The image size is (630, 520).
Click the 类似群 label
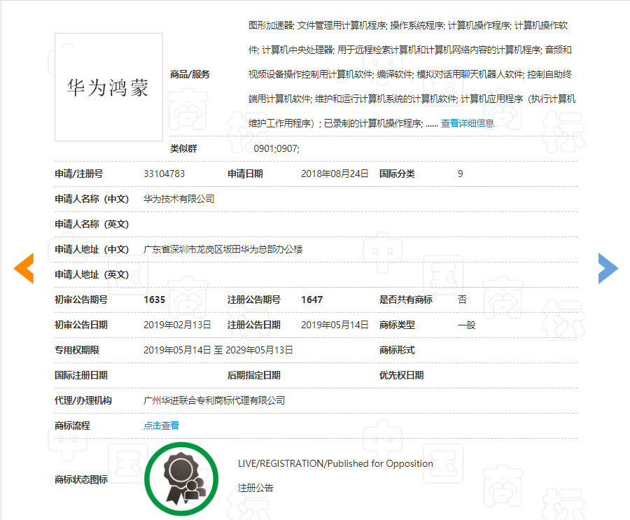[183, 148]
